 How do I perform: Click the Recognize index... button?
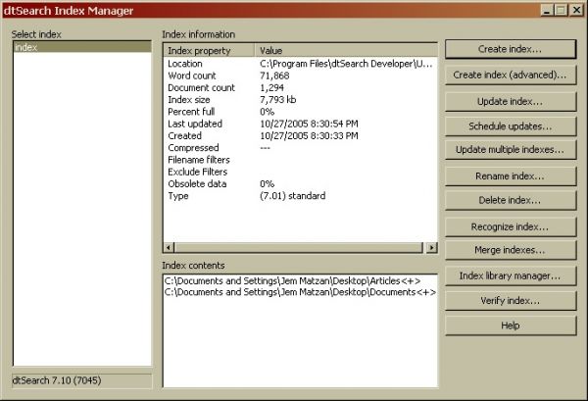click(510, 226)
